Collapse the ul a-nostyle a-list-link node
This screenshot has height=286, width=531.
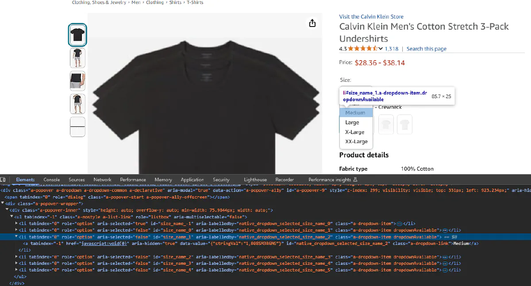[x=12, y=217]
